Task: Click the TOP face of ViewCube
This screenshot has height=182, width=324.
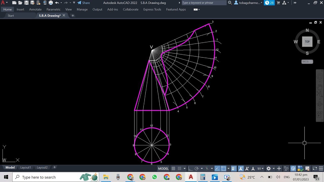Action: tap(307, 42)
